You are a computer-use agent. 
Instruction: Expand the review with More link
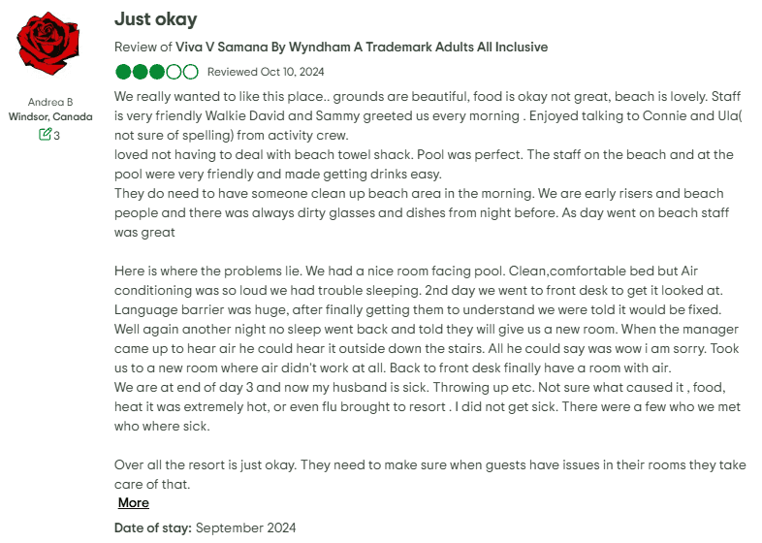coord(134,502)
